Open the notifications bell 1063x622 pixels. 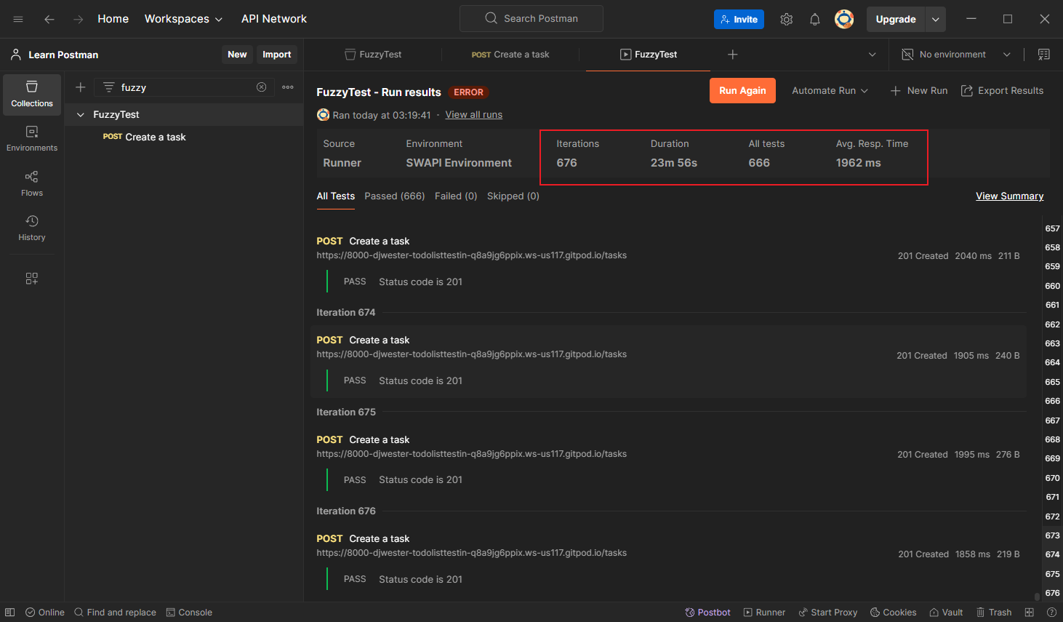[815, 19]
